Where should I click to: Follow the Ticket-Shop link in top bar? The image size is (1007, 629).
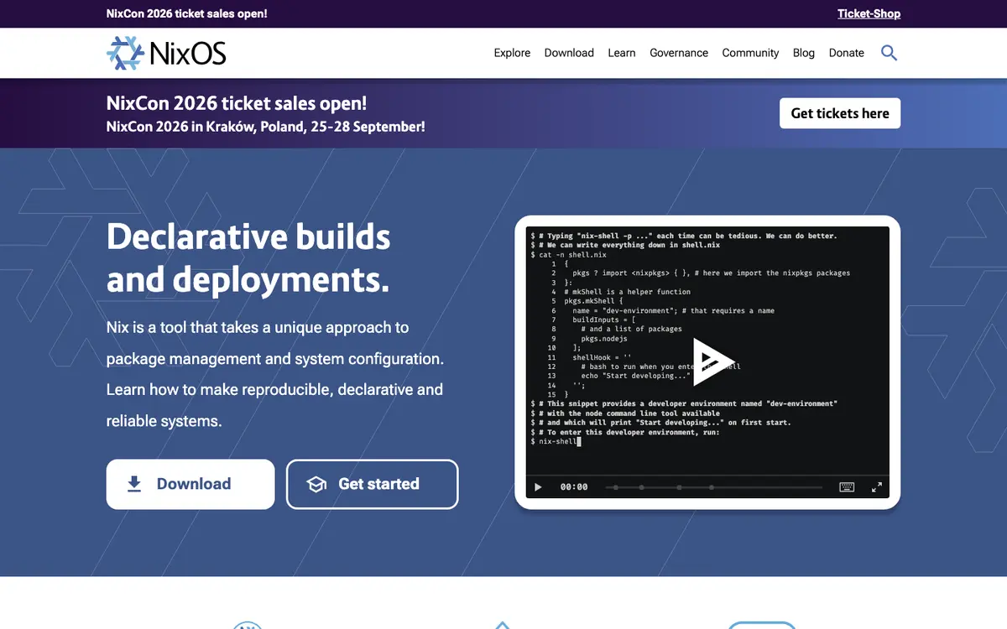click(x=869, y=13)
